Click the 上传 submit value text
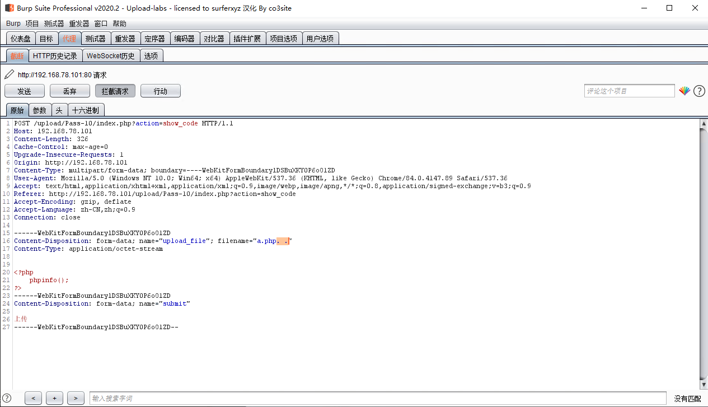Screen dimensions: 708x407 [20, 319]
